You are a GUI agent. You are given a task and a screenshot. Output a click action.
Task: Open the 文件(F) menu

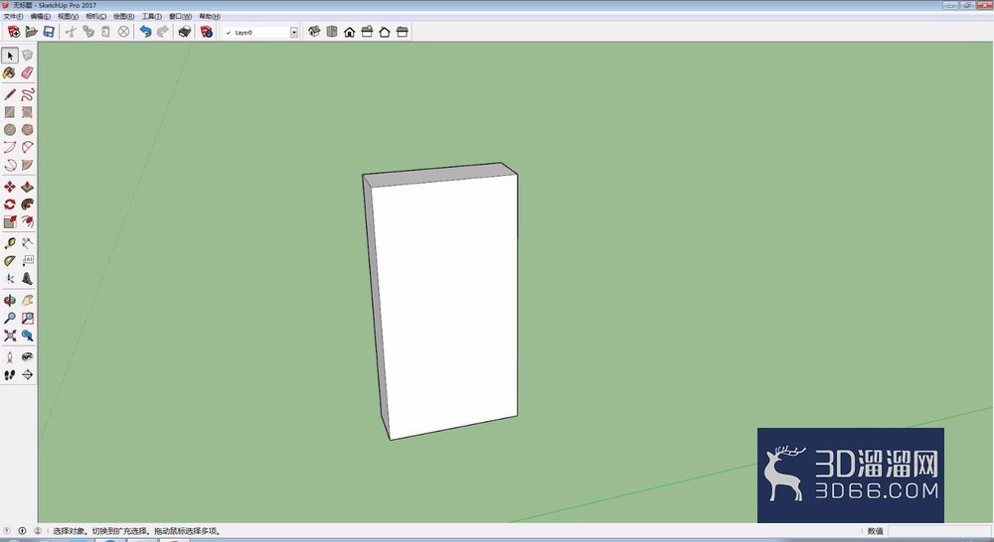(13, 17)
